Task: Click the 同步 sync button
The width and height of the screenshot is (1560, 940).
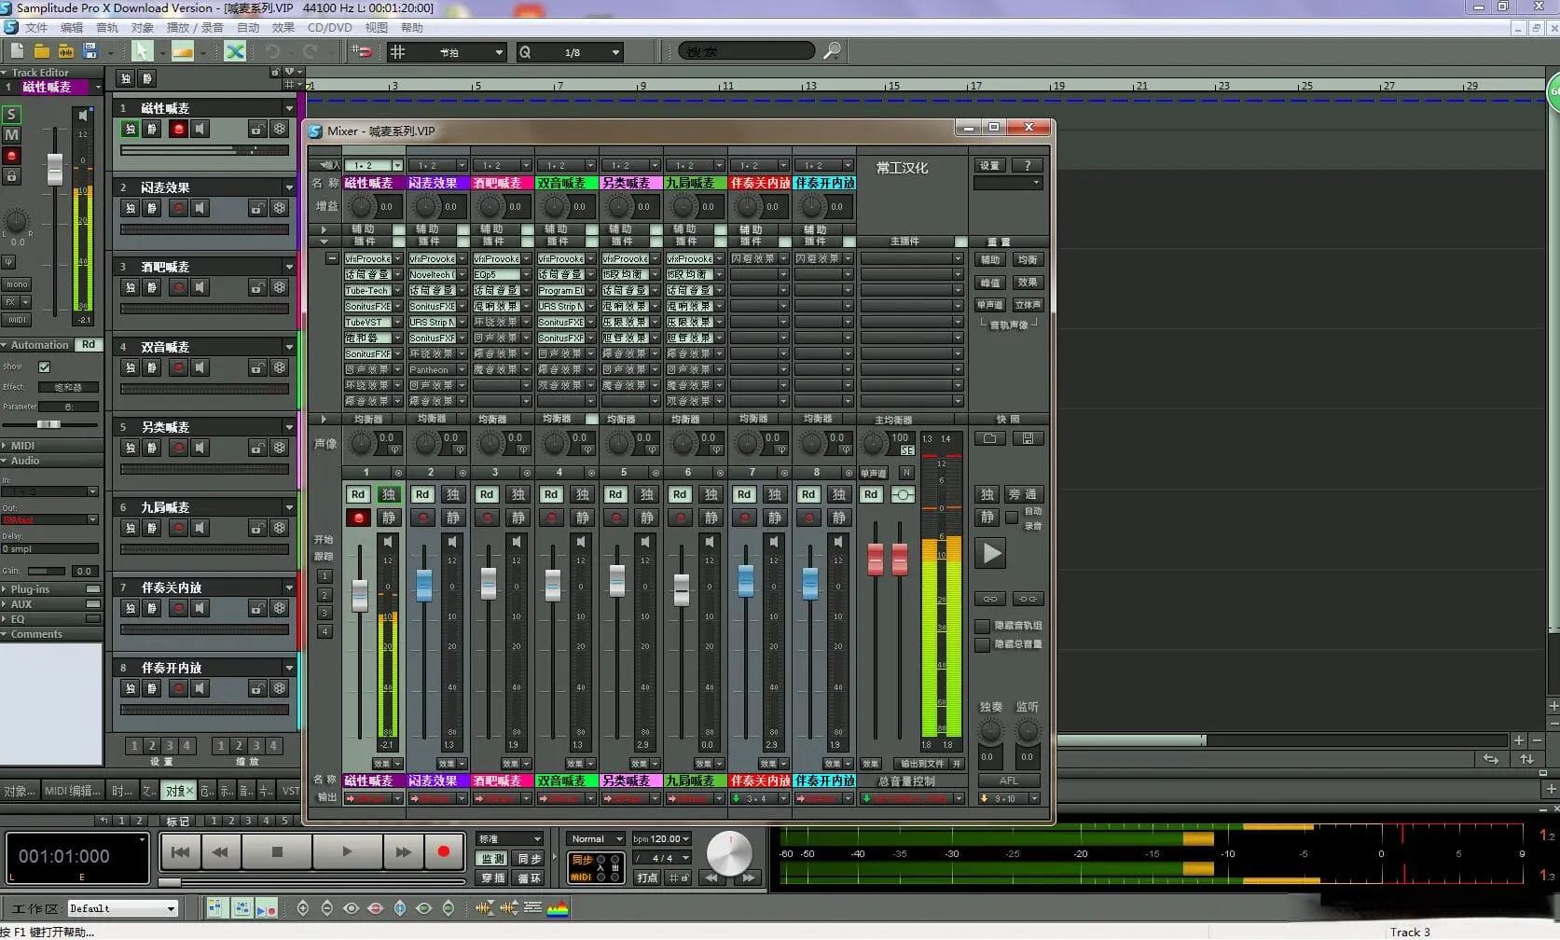Action: click(529, 859)
